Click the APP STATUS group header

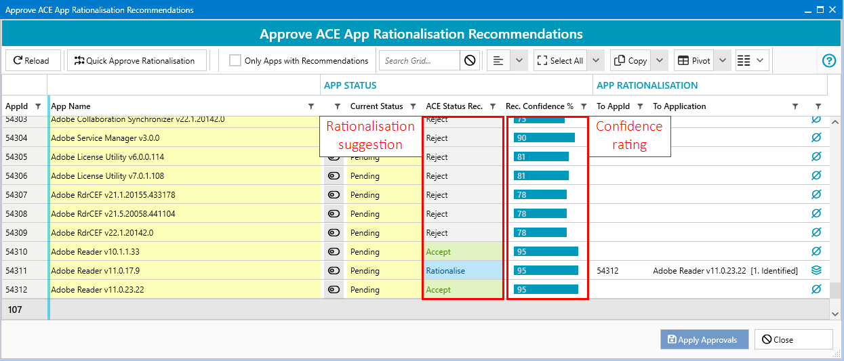click(x=350, y=85)
